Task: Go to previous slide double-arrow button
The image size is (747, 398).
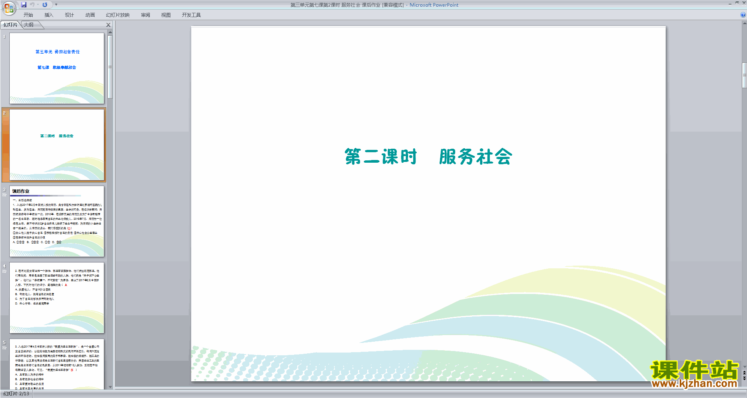Action: (744, 373)
